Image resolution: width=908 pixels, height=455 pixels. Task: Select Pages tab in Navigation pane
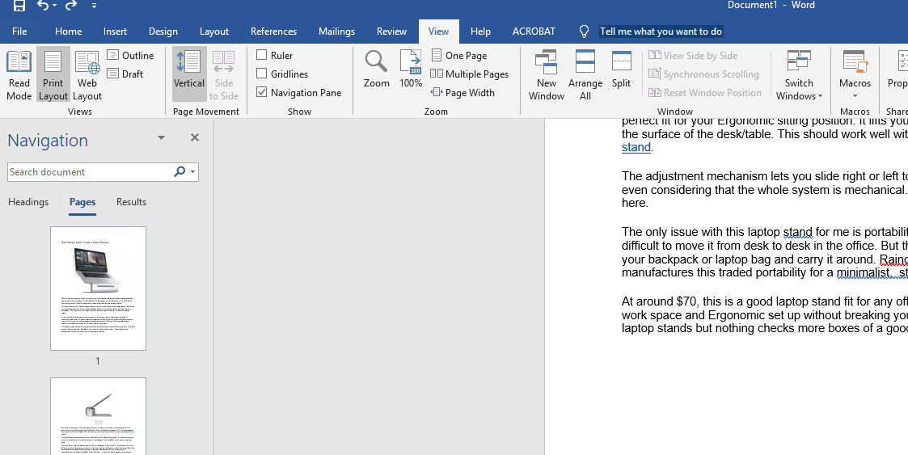click(x=82, y=202)
